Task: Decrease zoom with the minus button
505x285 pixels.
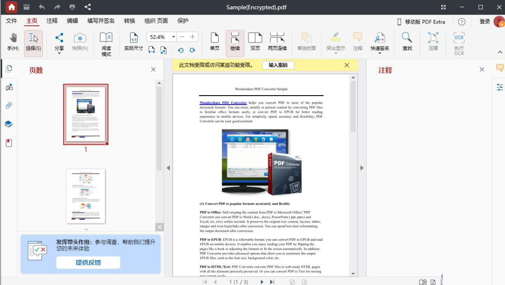Action: pos(182,37)
